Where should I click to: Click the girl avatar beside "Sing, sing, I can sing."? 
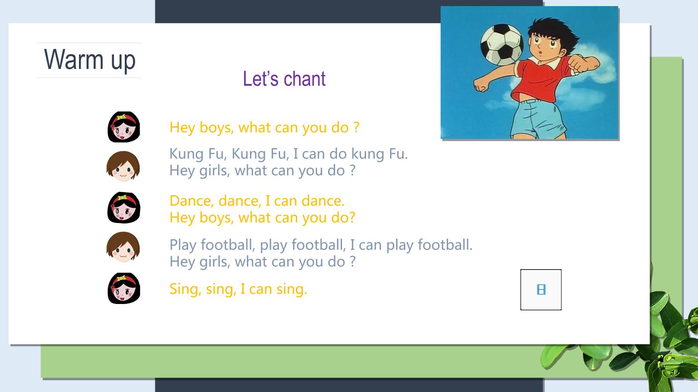coord(124,288)
